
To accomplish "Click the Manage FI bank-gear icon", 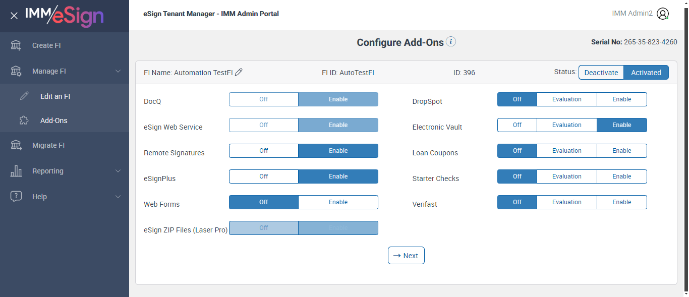I will point(16,71).
